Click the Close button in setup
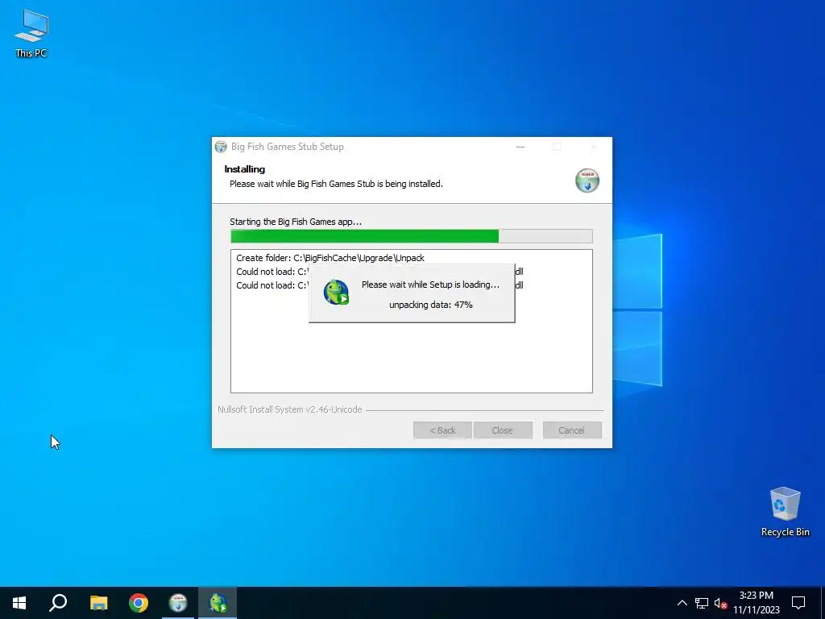 coord(503,430)
